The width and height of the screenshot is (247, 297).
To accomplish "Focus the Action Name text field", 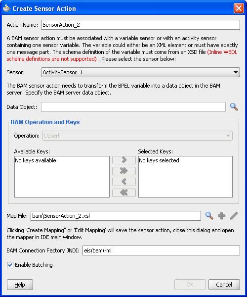I will [140, 25].
